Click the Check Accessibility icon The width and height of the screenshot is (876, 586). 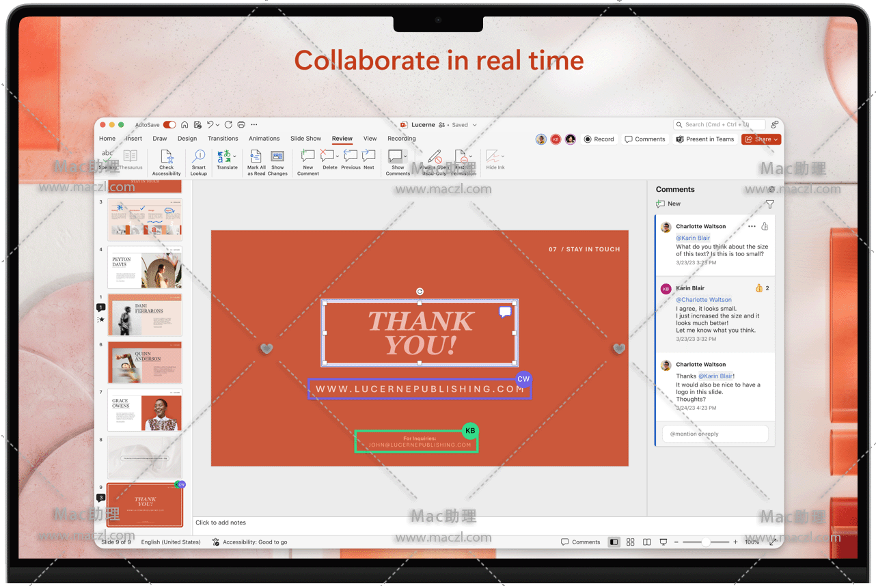166,156
